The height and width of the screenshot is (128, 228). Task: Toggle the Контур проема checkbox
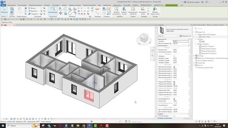174,116
